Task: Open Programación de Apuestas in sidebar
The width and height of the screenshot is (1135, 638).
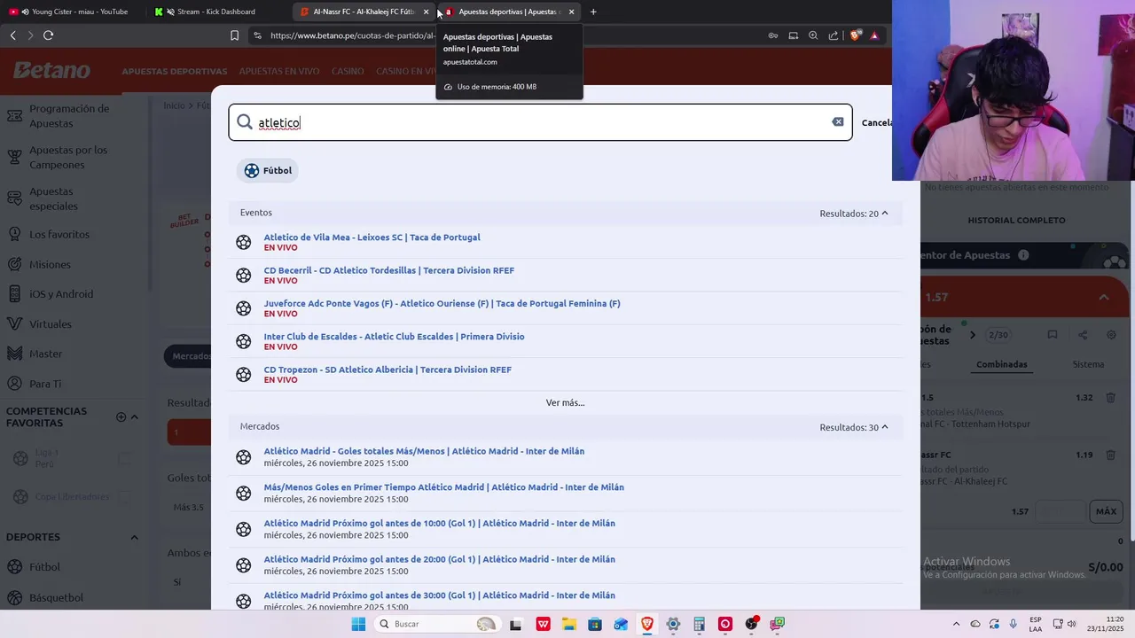Action: click(69, 116)
